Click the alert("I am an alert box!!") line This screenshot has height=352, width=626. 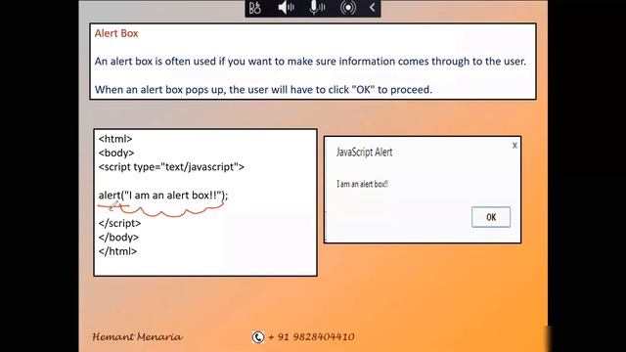163,196
